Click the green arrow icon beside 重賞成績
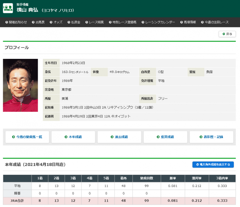Viewport: 240px width, 207px height. point(158,137)
